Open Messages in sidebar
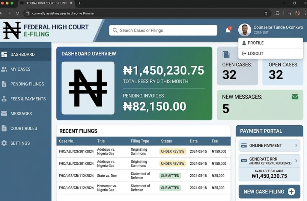The width and height of the screenshot is (307, 201). pyautogui.click(x=26, y=113)
